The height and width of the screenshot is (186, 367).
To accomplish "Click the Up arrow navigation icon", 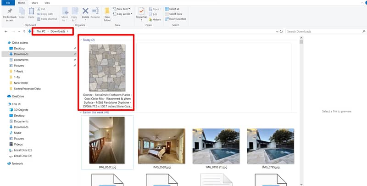I will coord(24,31).
